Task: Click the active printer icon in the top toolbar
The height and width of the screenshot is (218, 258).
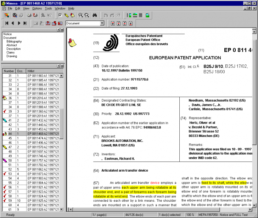Action: coord(29,15)
